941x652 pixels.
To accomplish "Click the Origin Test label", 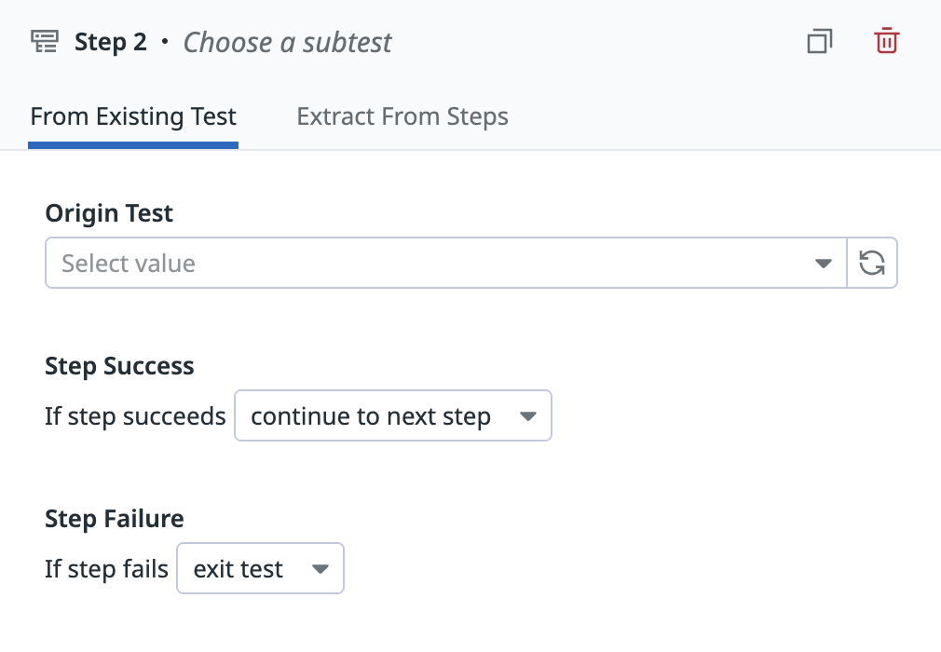I will pyautogui.click(x=108, y=213).
